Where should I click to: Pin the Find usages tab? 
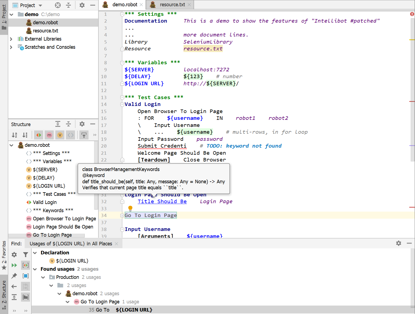(x=14, y=276)
